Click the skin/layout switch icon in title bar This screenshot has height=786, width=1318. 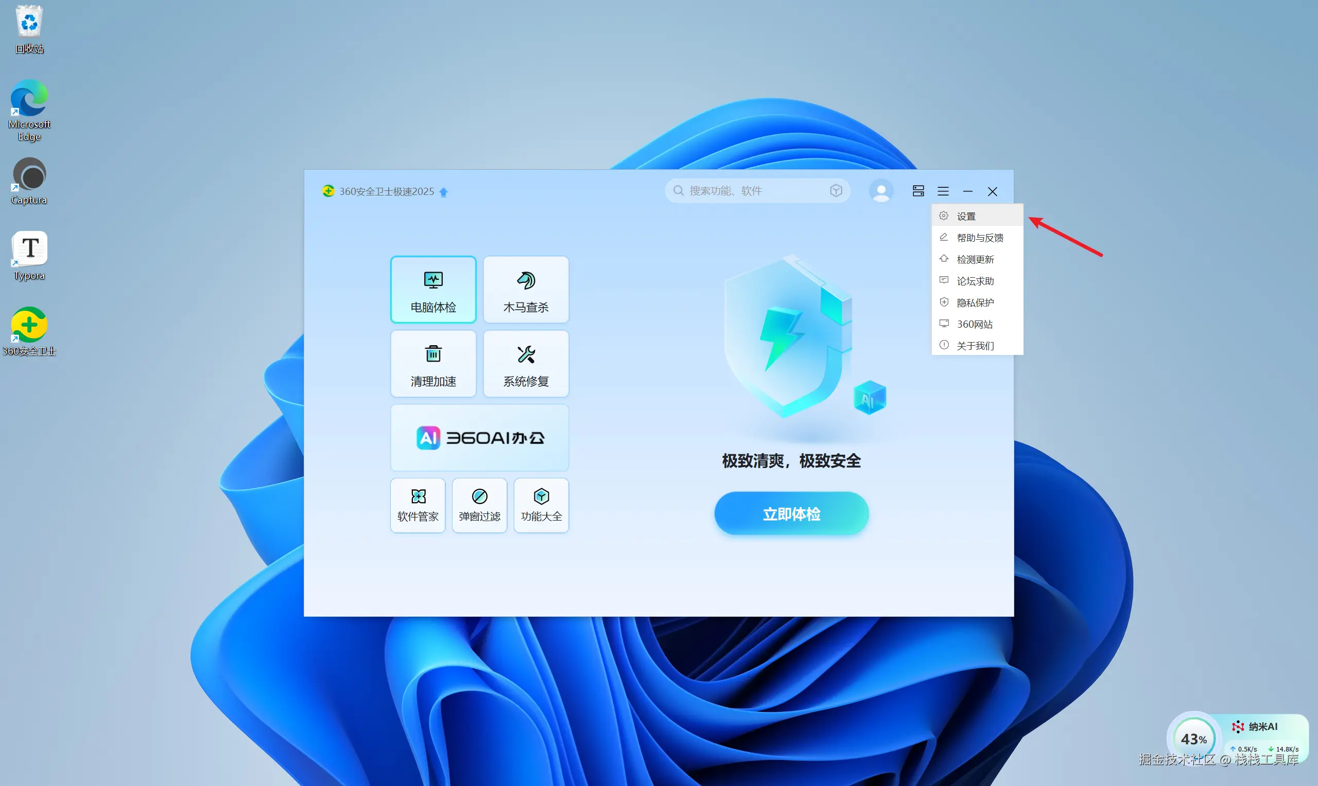coord(918,191)
